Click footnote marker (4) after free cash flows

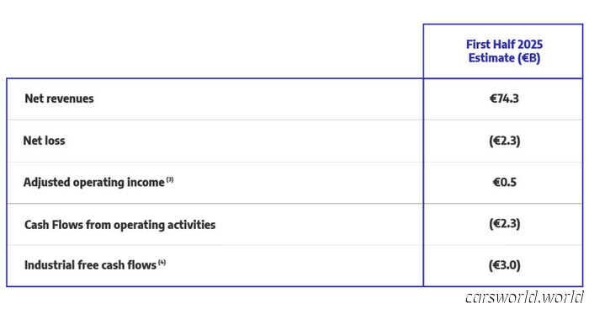pyautogui.click(x=162, y=262)
